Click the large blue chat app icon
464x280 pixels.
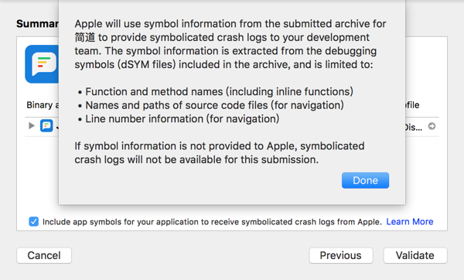pos(42,64)
